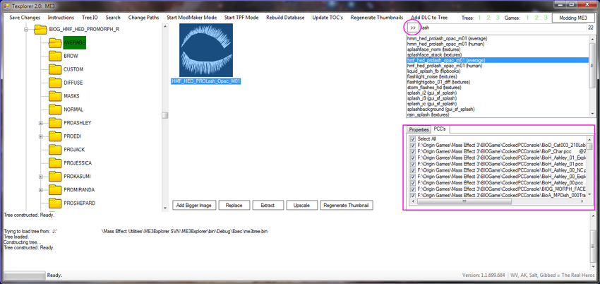The width and height of the screenshot is (600, 284).
Task: Click the tree view vertical scrollbar thumb
Action: [x=165, y=115]
